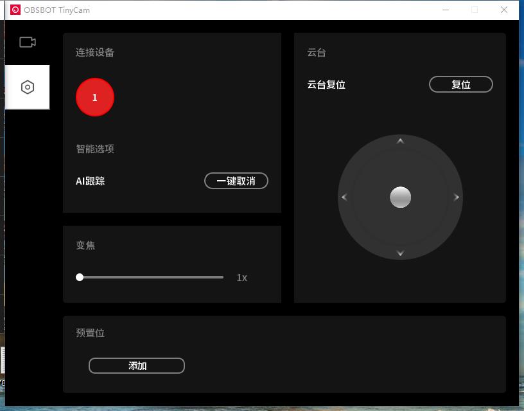Click the OBSBOT TinyCam window title text
Image resolution: width=524 pixels, height=411 pixels.
pyautogui.click(x=57, y=10)
